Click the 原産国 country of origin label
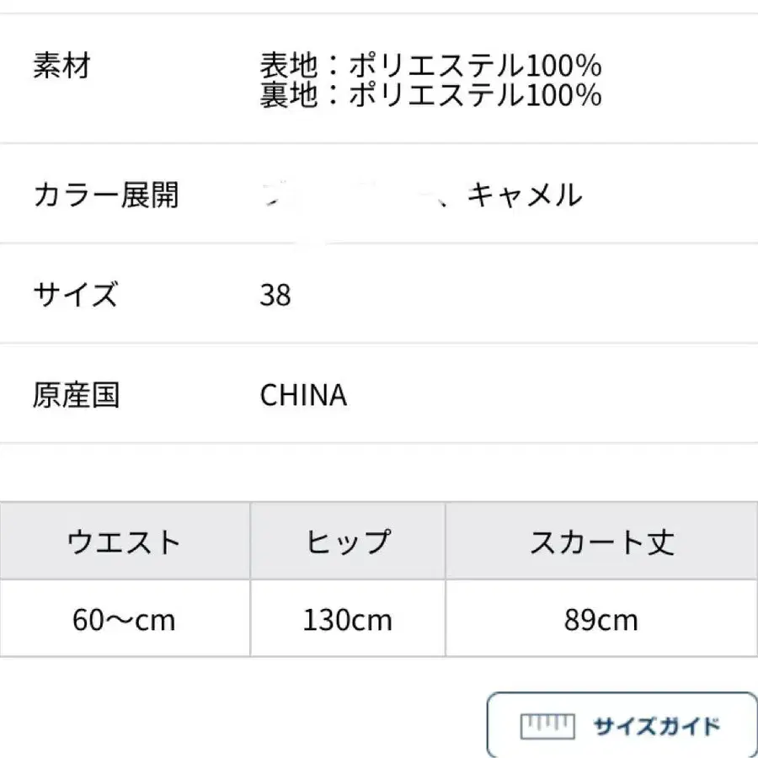 pos(77,395)
